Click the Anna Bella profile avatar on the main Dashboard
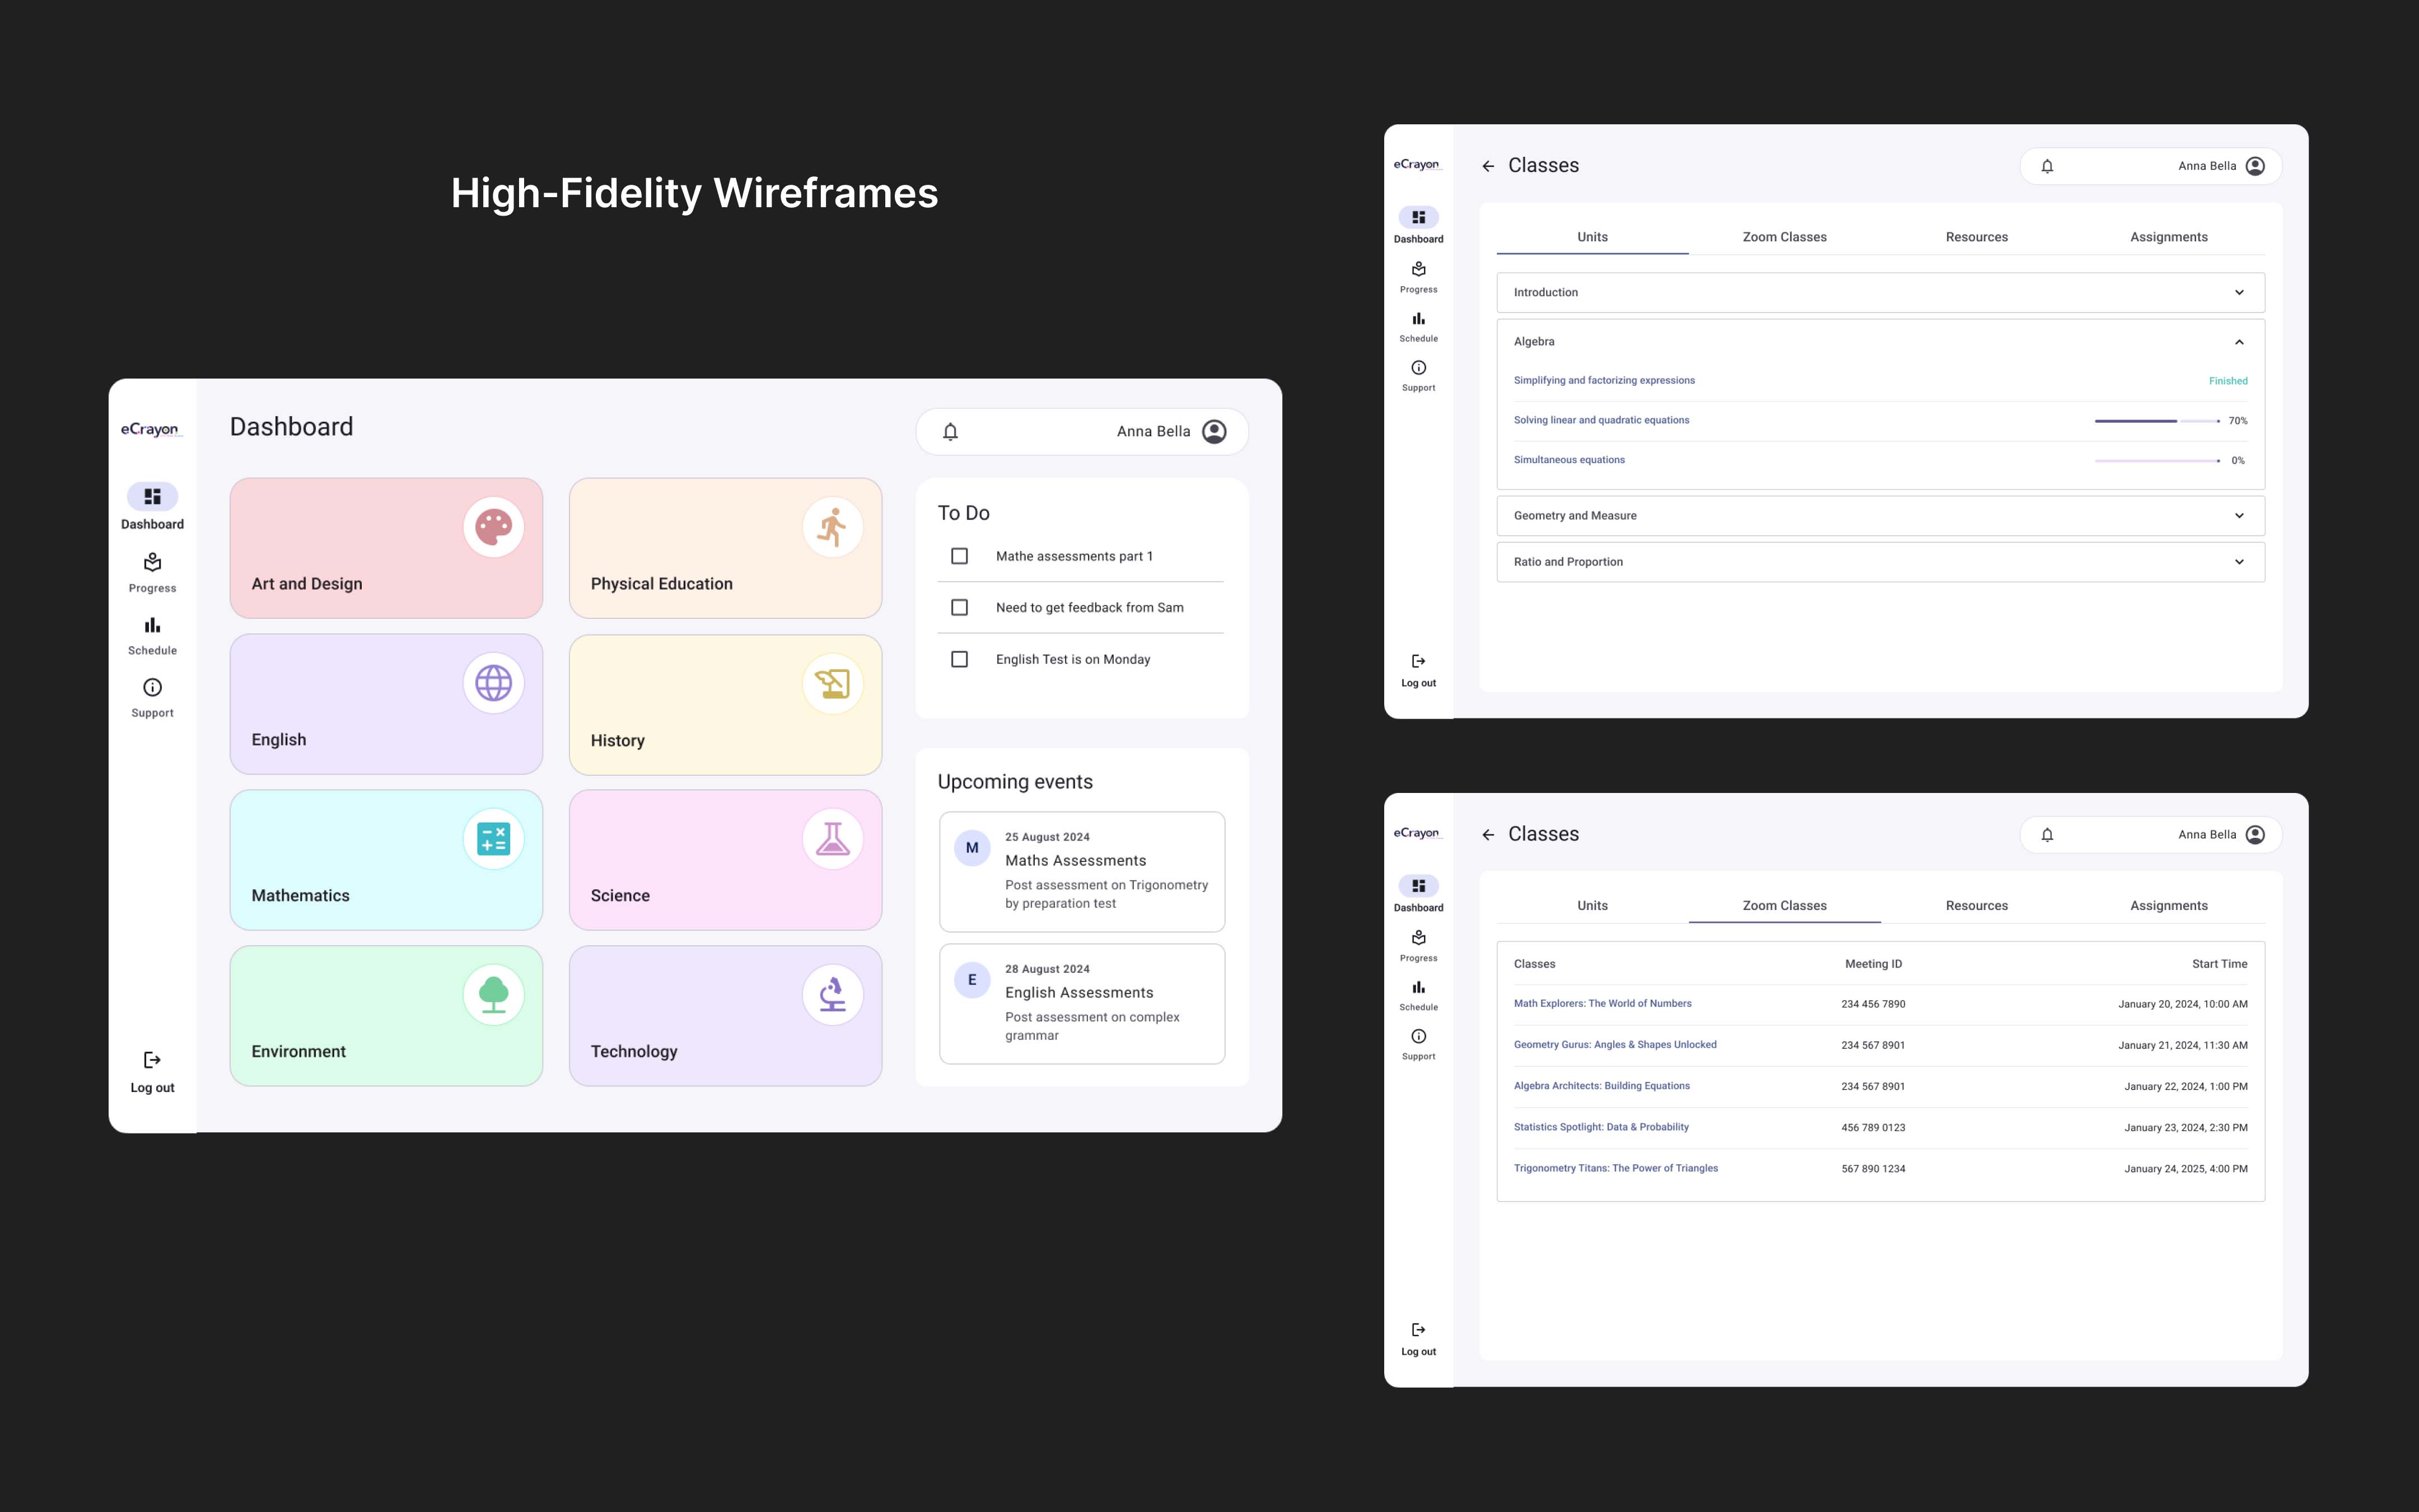The width and height of the screenshot is (2419, 1512). click(x=1213, y=432)
